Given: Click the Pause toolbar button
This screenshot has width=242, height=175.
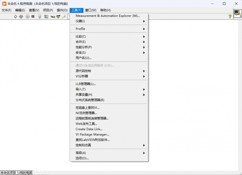Looking at the screenshot, I should click(33, 16).
